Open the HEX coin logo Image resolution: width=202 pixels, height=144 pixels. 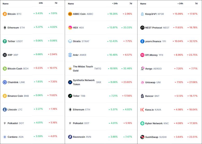click(70, 28)
